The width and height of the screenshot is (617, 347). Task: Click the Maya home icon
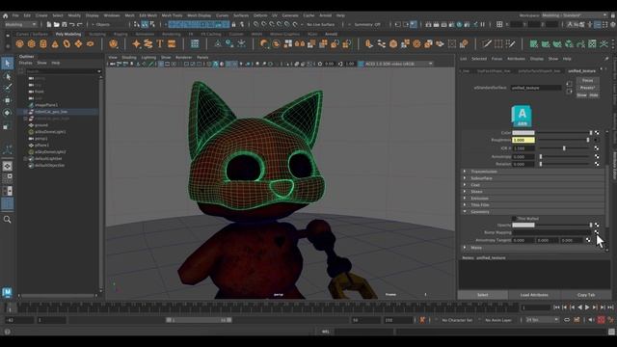5,15
